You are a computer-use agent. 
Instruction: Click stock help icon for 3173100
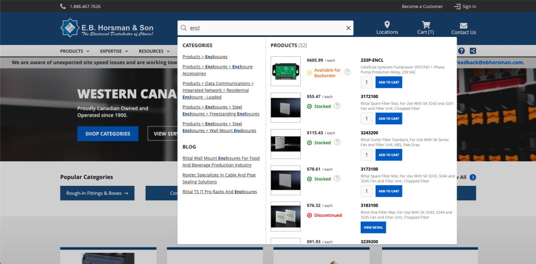[337, 178]
